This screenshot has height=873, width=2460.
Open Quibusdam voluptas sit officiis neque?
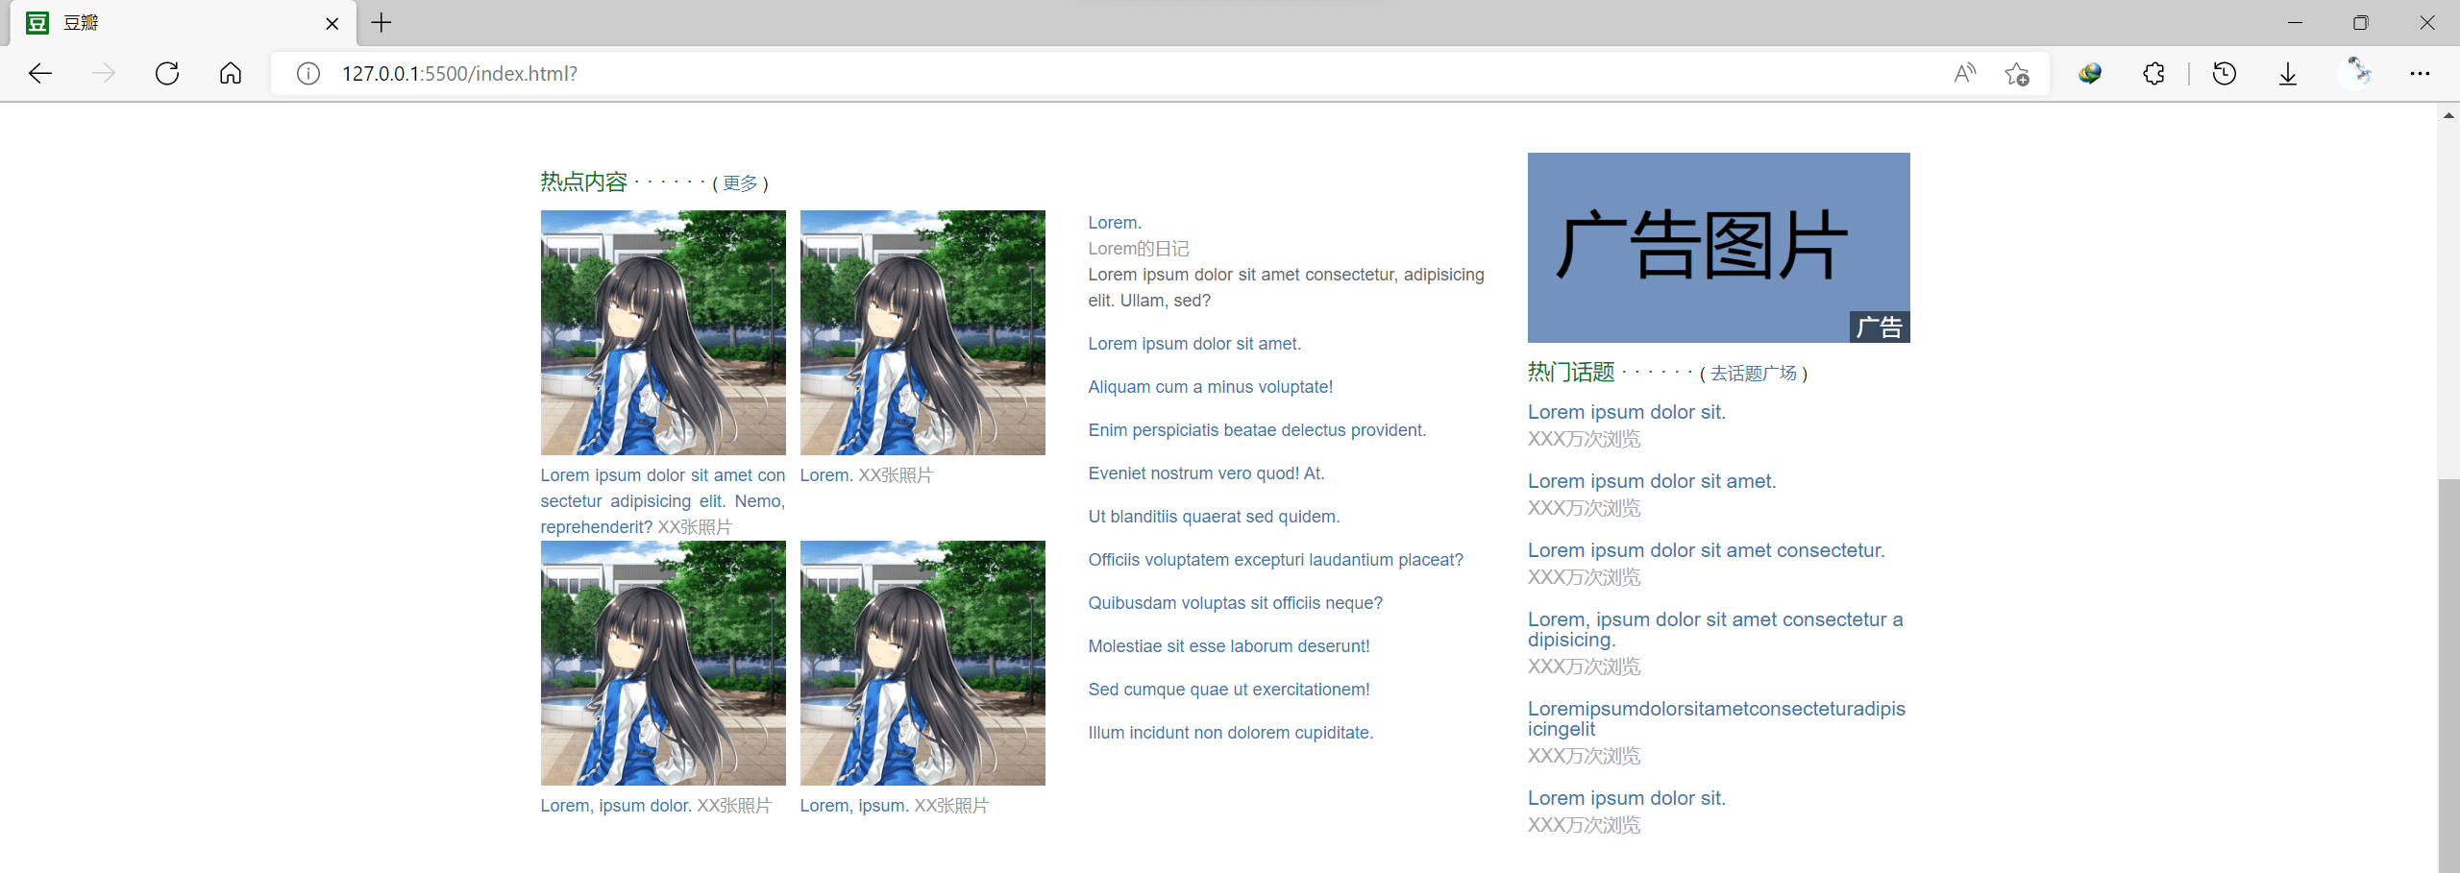(1236, 602)
